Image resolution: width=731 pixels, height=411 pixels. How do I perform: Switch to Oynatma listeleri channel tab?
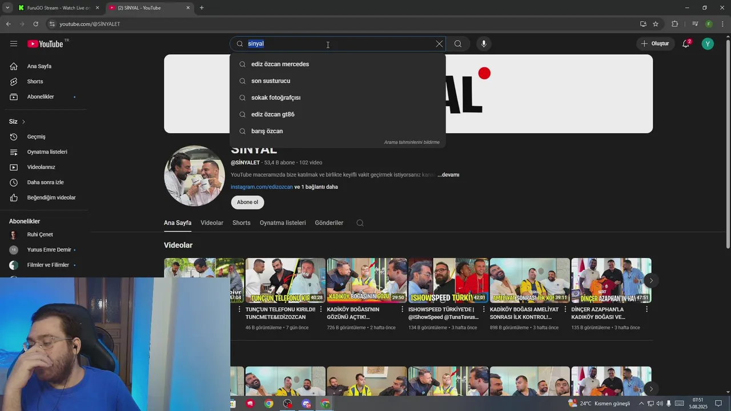coord(283,223)
